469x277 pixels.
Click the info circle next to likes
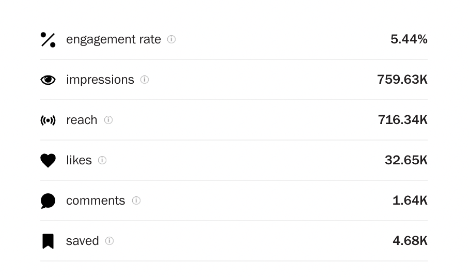point(102,160)
